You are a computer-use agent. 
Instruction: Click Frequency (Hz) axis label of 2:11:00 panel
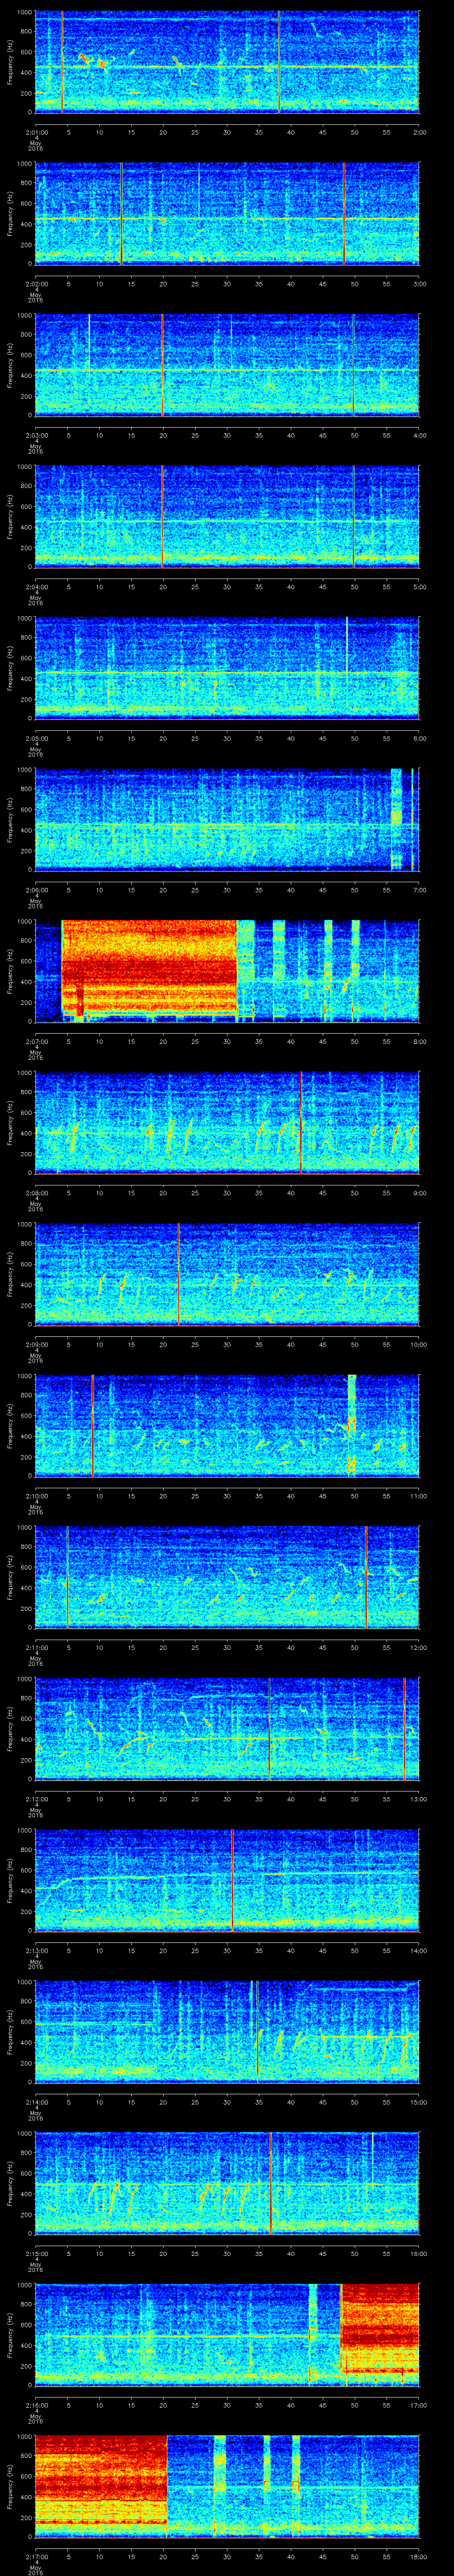10,1577
